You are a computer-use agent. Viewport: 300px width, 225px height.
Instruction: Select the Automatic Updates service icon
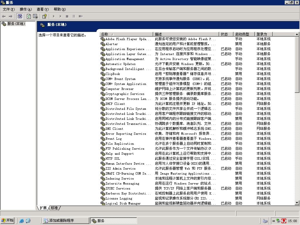(x=103, y=64)
